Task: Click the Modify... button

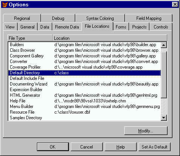Action: coord(146,131)
